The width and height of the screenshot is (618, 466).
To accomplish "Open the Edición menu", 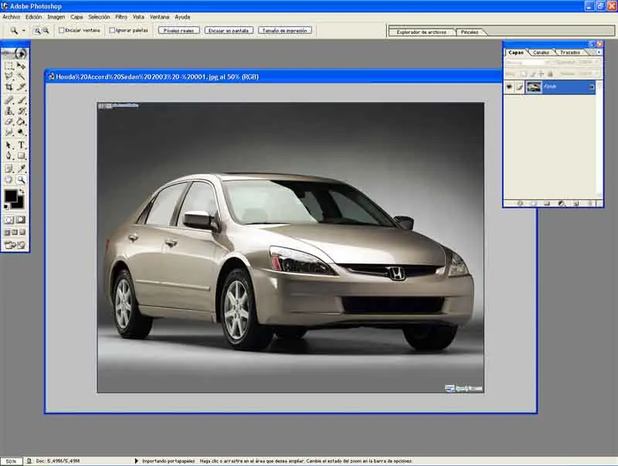I will [33, 17].
